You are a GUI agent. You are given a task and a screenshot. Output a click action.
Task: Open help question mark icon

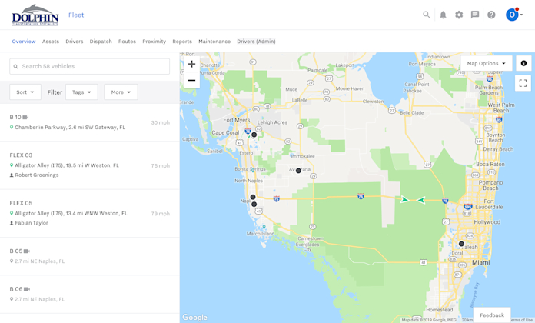tap(491, 15)
